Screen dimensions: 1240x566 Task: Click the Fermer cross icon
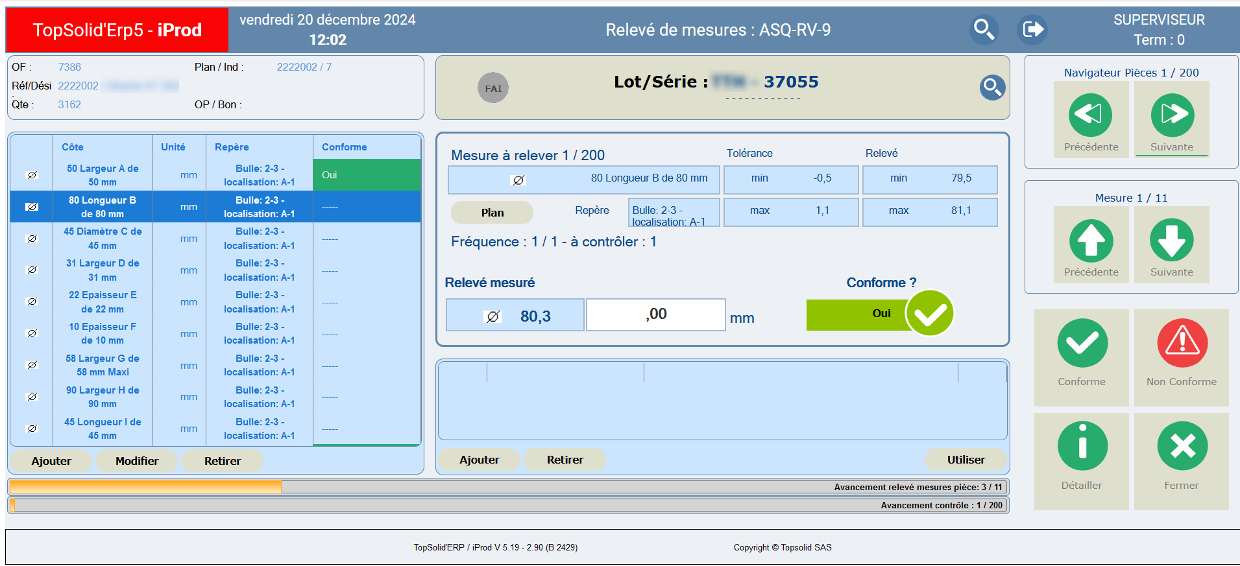coord(1182,446)
